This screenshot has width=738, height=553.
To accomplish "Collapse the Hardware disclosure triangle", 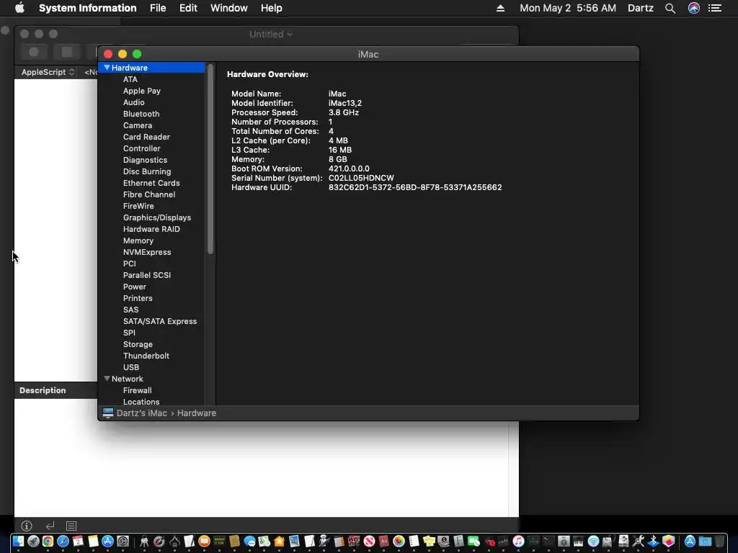I will coord(107,68).
